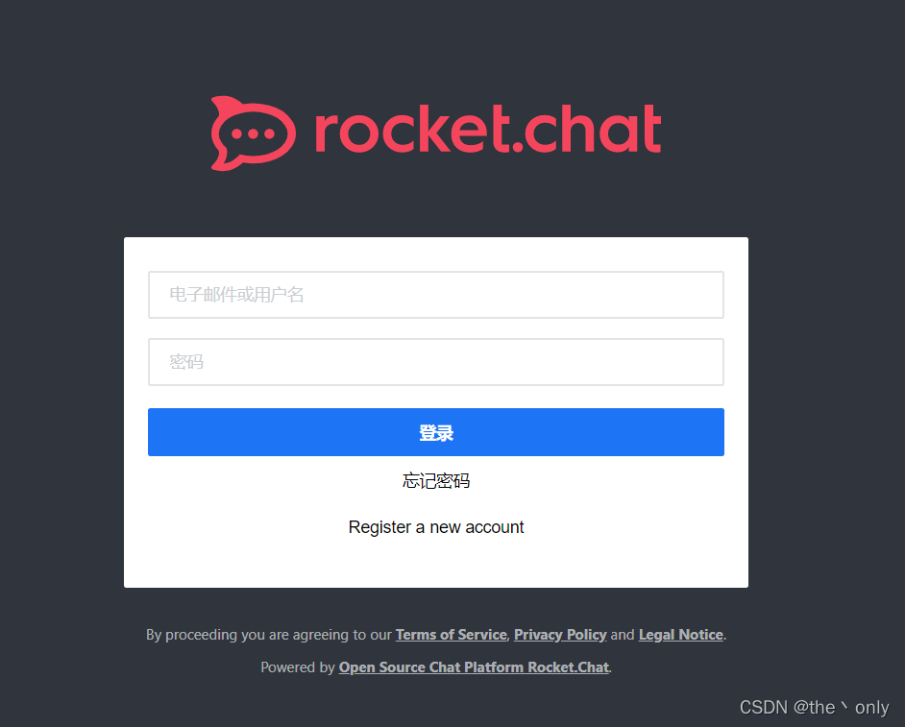905x727 pixels.
Task: Click the rocket.chat wordmark text
Action: click(488, 130)
